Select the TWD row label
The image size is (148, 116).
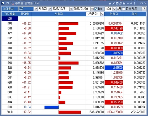(10, 48)
